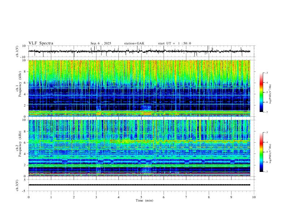The image size is (286, 221).
Task: Click the ch.3 flat voltage trace
Action: [x=139, y=185]
